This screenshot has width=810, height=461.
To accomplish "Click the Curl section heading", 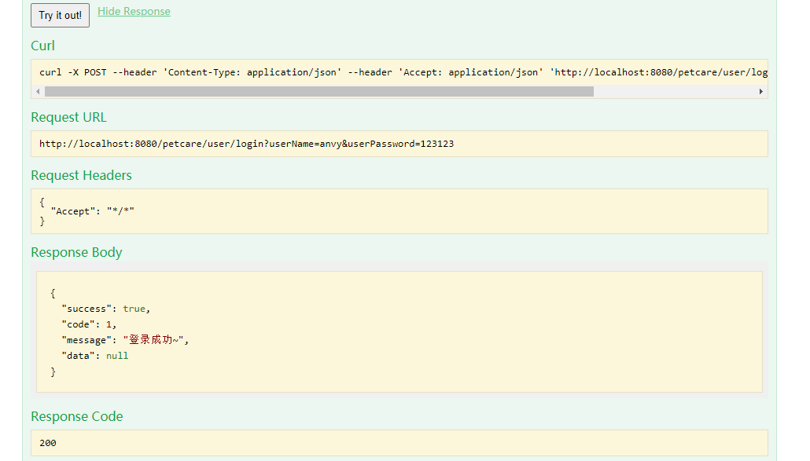I will click(x=43, y=46).
